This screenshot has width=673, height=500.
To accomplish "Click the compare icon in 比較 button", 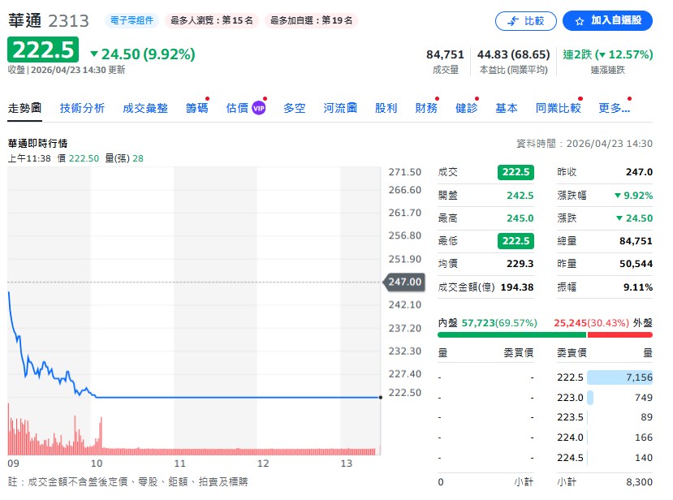I will [x=511, y=21].
